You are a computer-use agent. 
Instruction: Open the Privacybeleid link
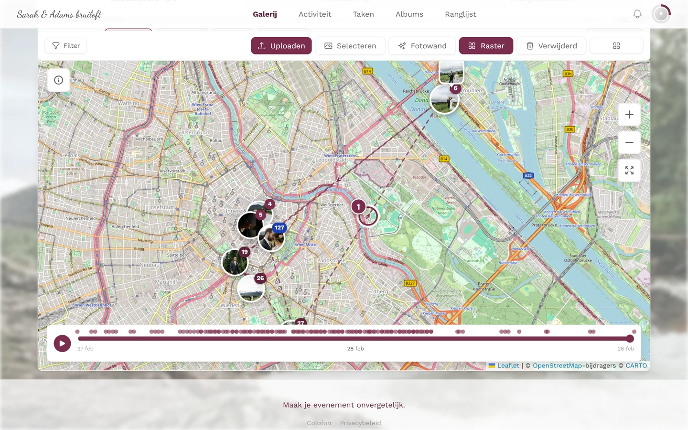coord(360,423)
